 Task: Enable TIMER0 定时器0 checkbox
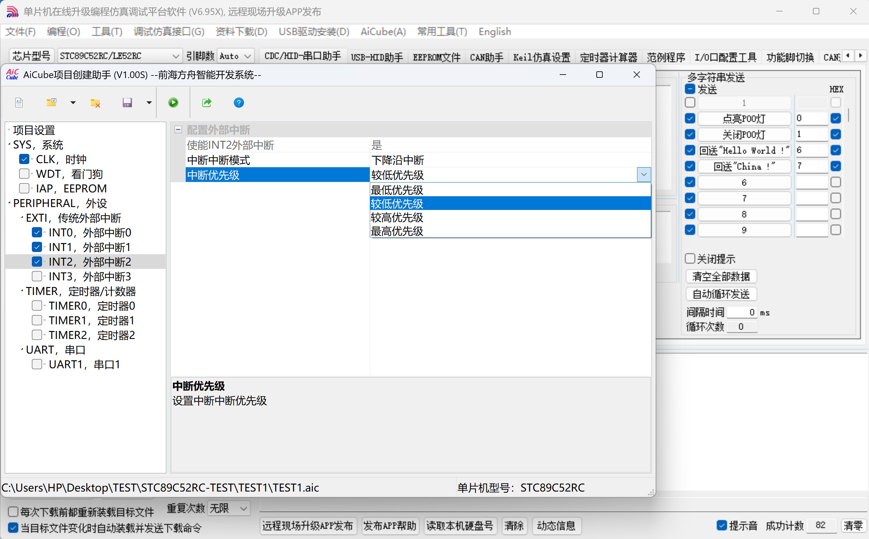[37, 305]
